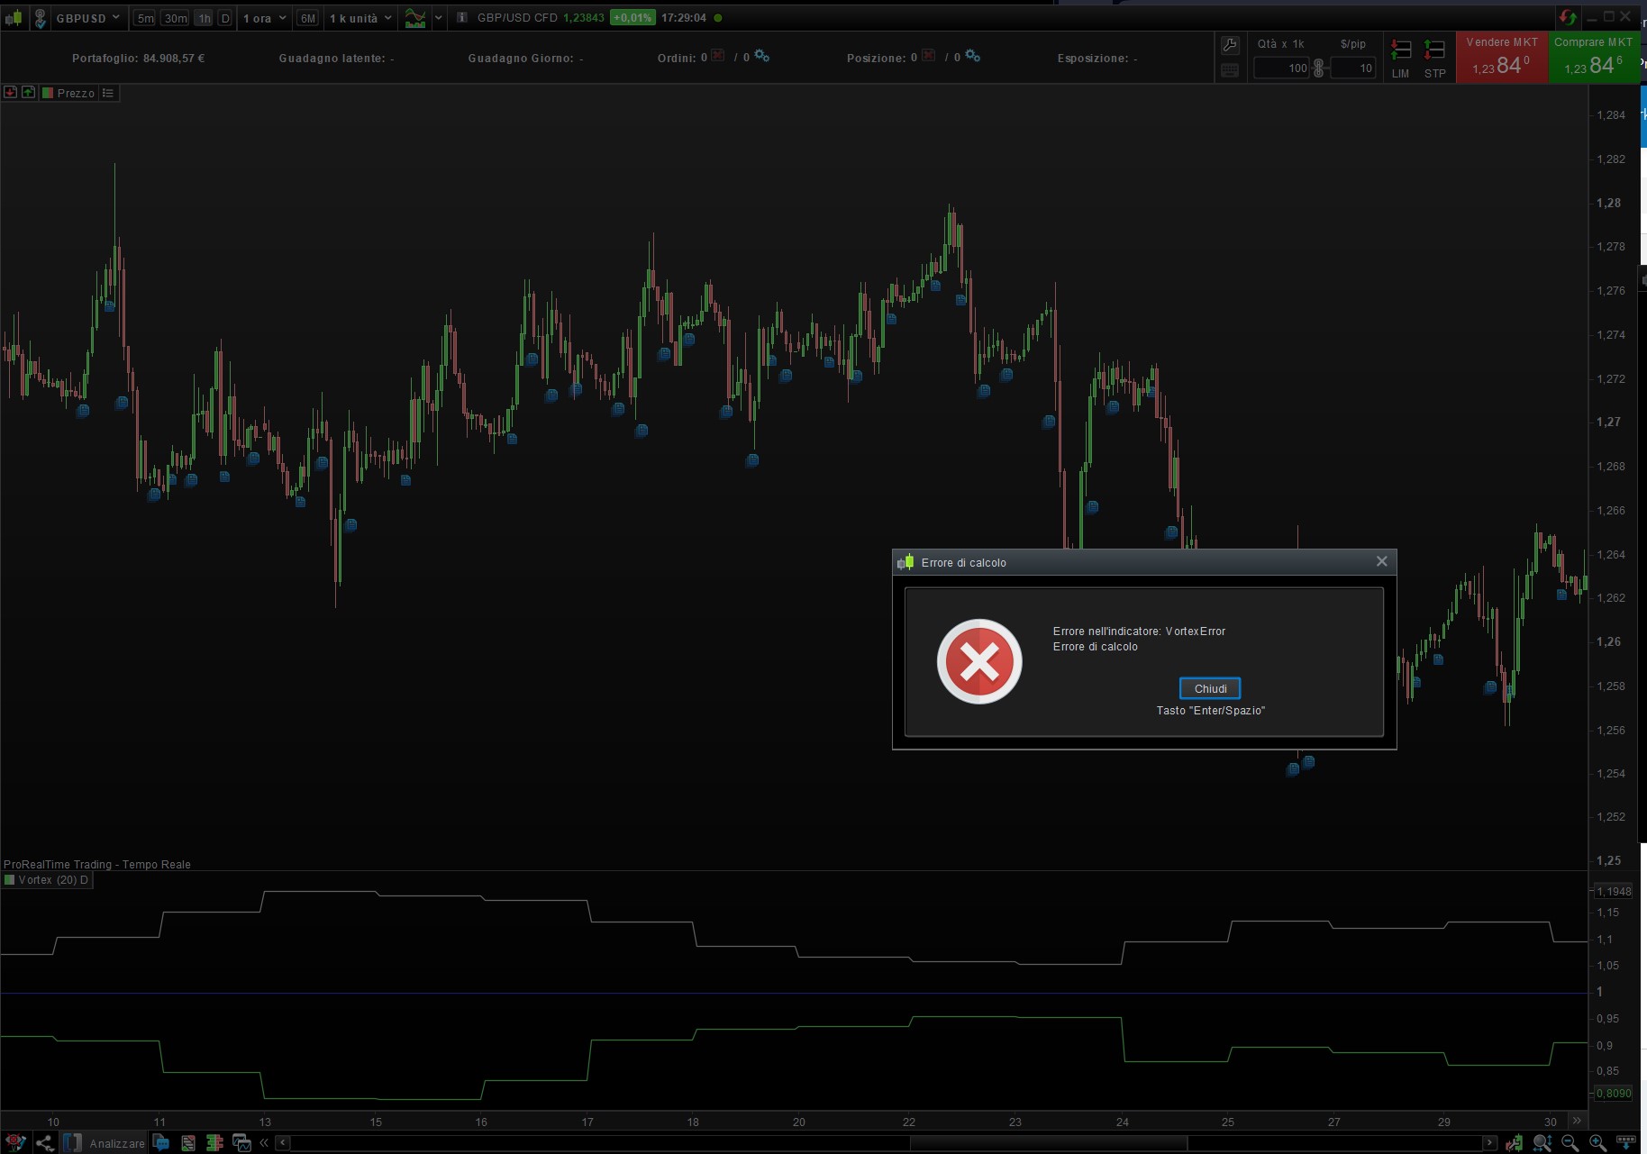Expand the '1 ora' timeframe dropdown

coord(264,18)
